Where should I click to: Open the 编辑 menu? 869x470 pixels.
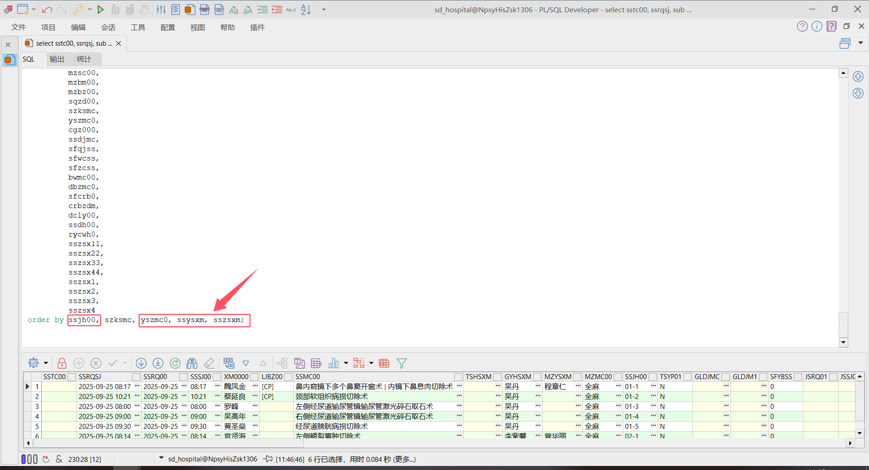point(78,28)
